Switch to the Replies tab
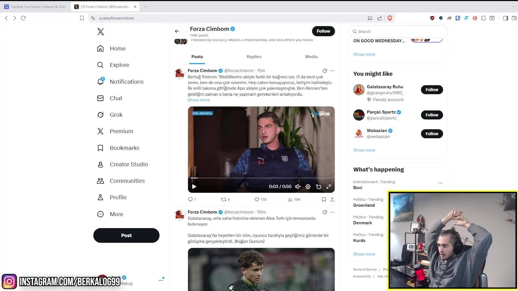 [254, 57]
